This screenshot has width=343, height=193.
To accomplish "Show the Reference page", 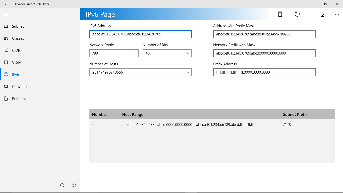I will (x=20, y=99).
